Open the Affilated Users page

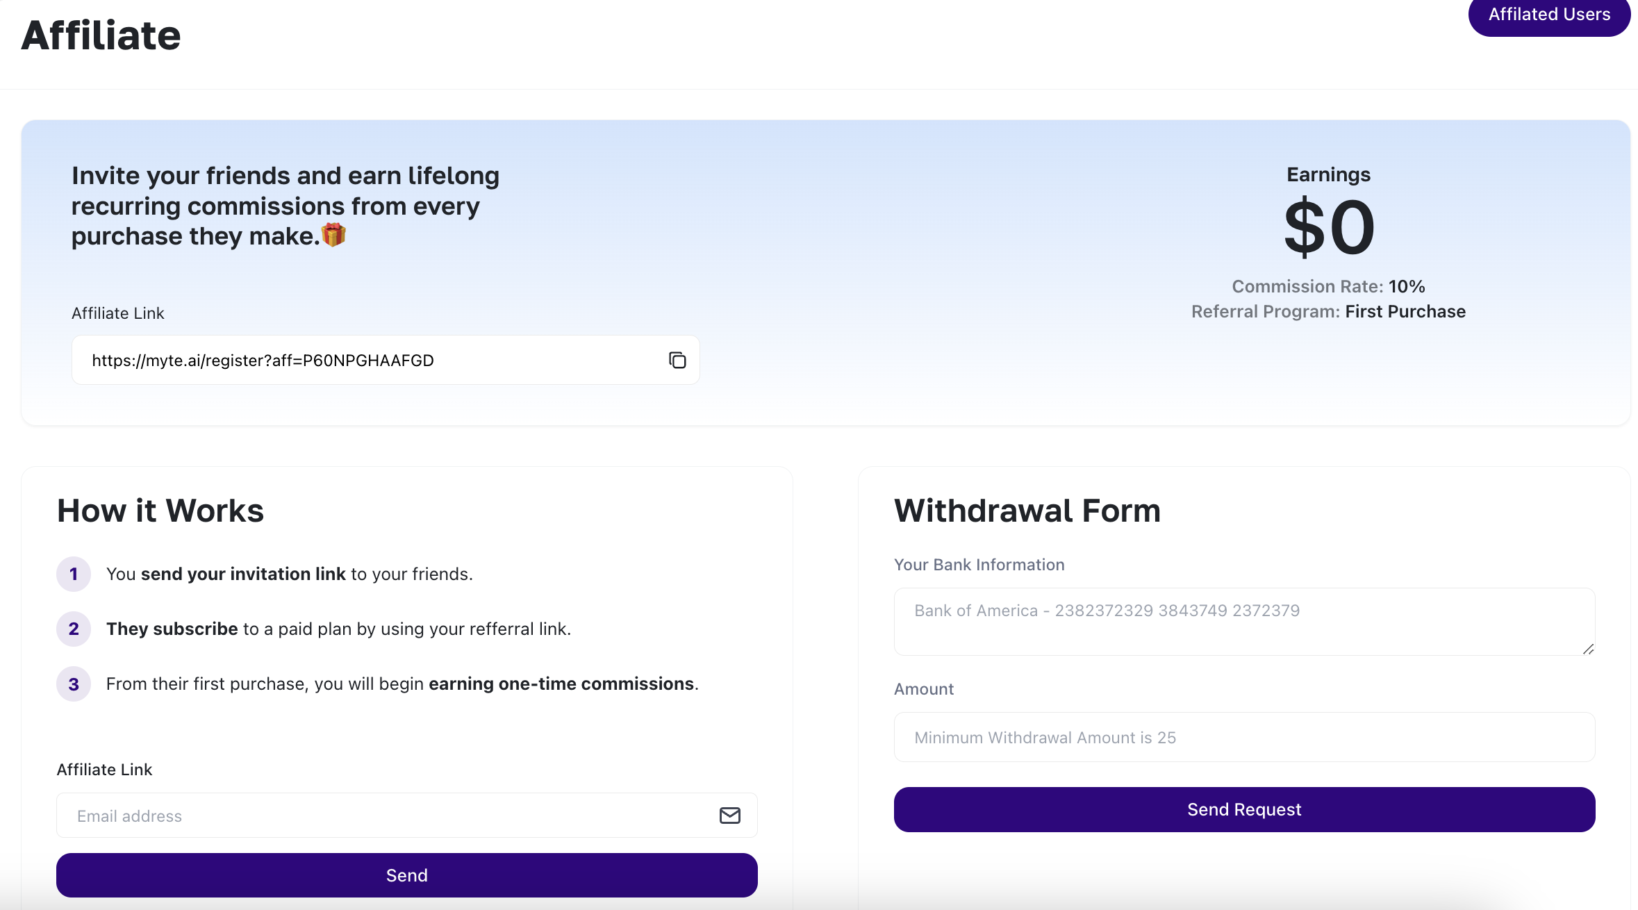tap(1549, 15)
